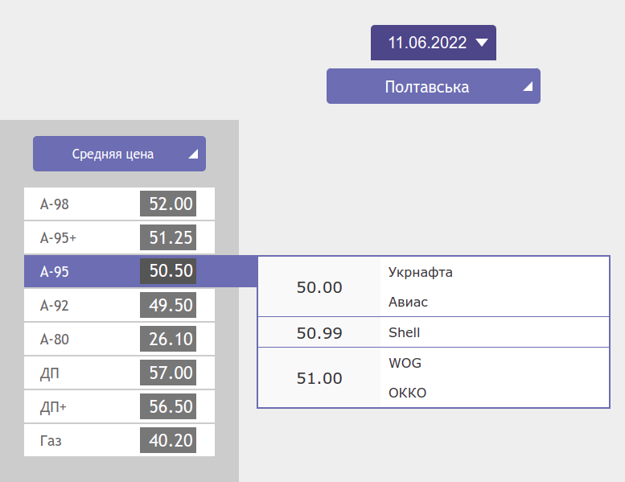The height and width of the screenshot is (482, 625).
Task: Select the ДП+ diesel row
Action: (80, 407)
